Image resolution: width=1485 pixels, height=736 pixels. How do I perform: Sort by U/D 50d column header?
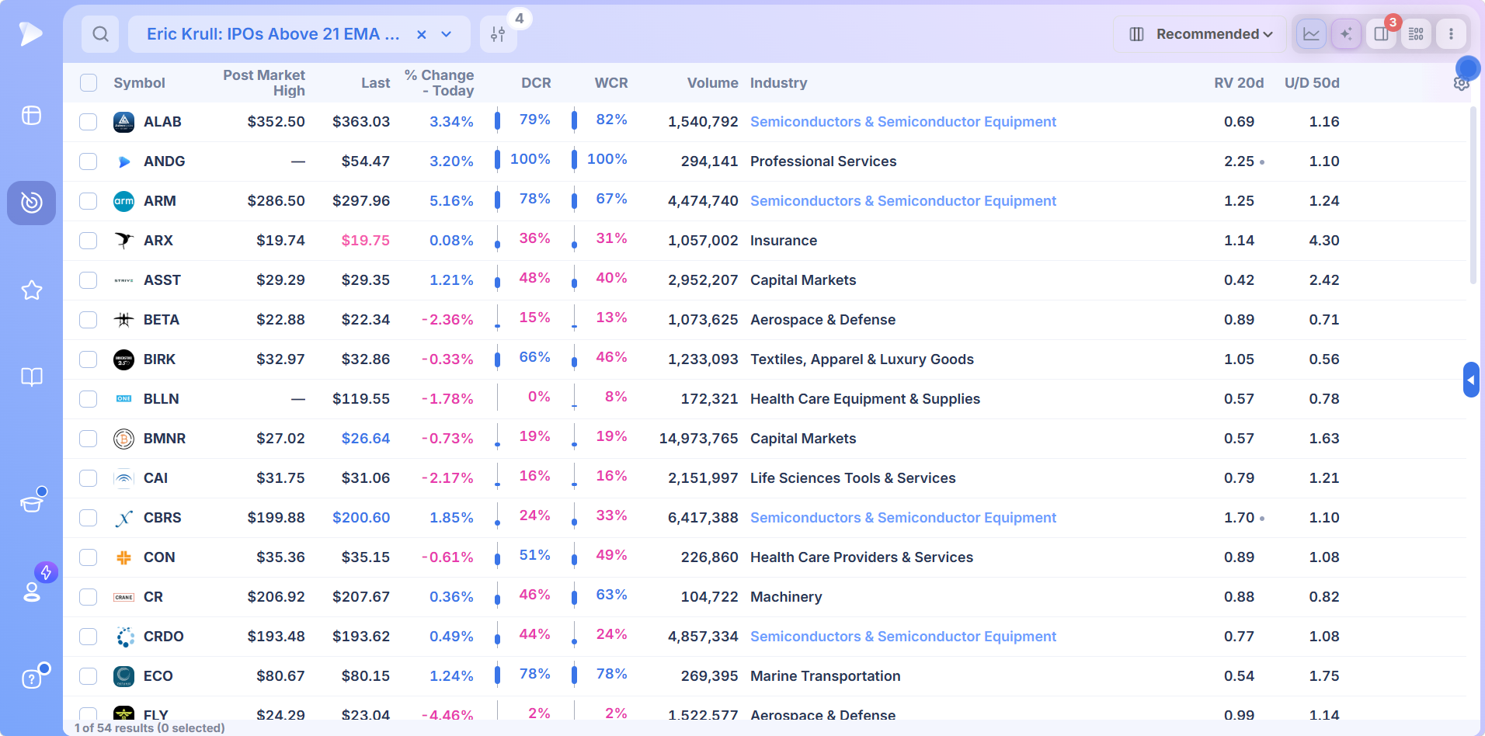(x=1312, y=83)
